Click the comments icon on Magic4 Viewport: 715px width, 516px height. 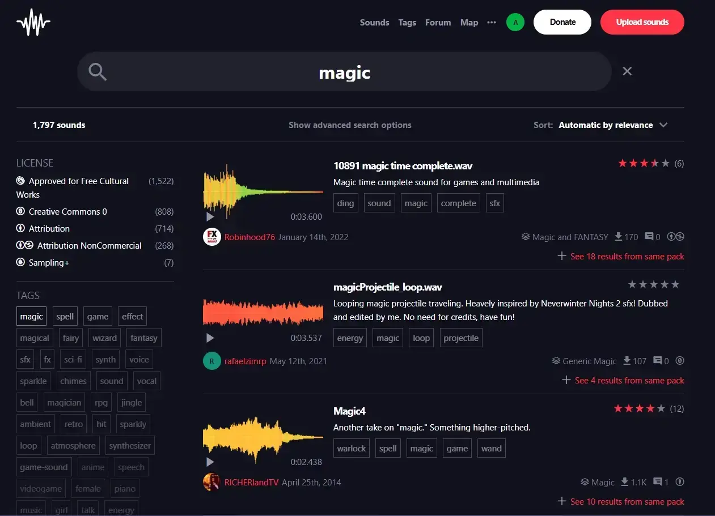658,482
